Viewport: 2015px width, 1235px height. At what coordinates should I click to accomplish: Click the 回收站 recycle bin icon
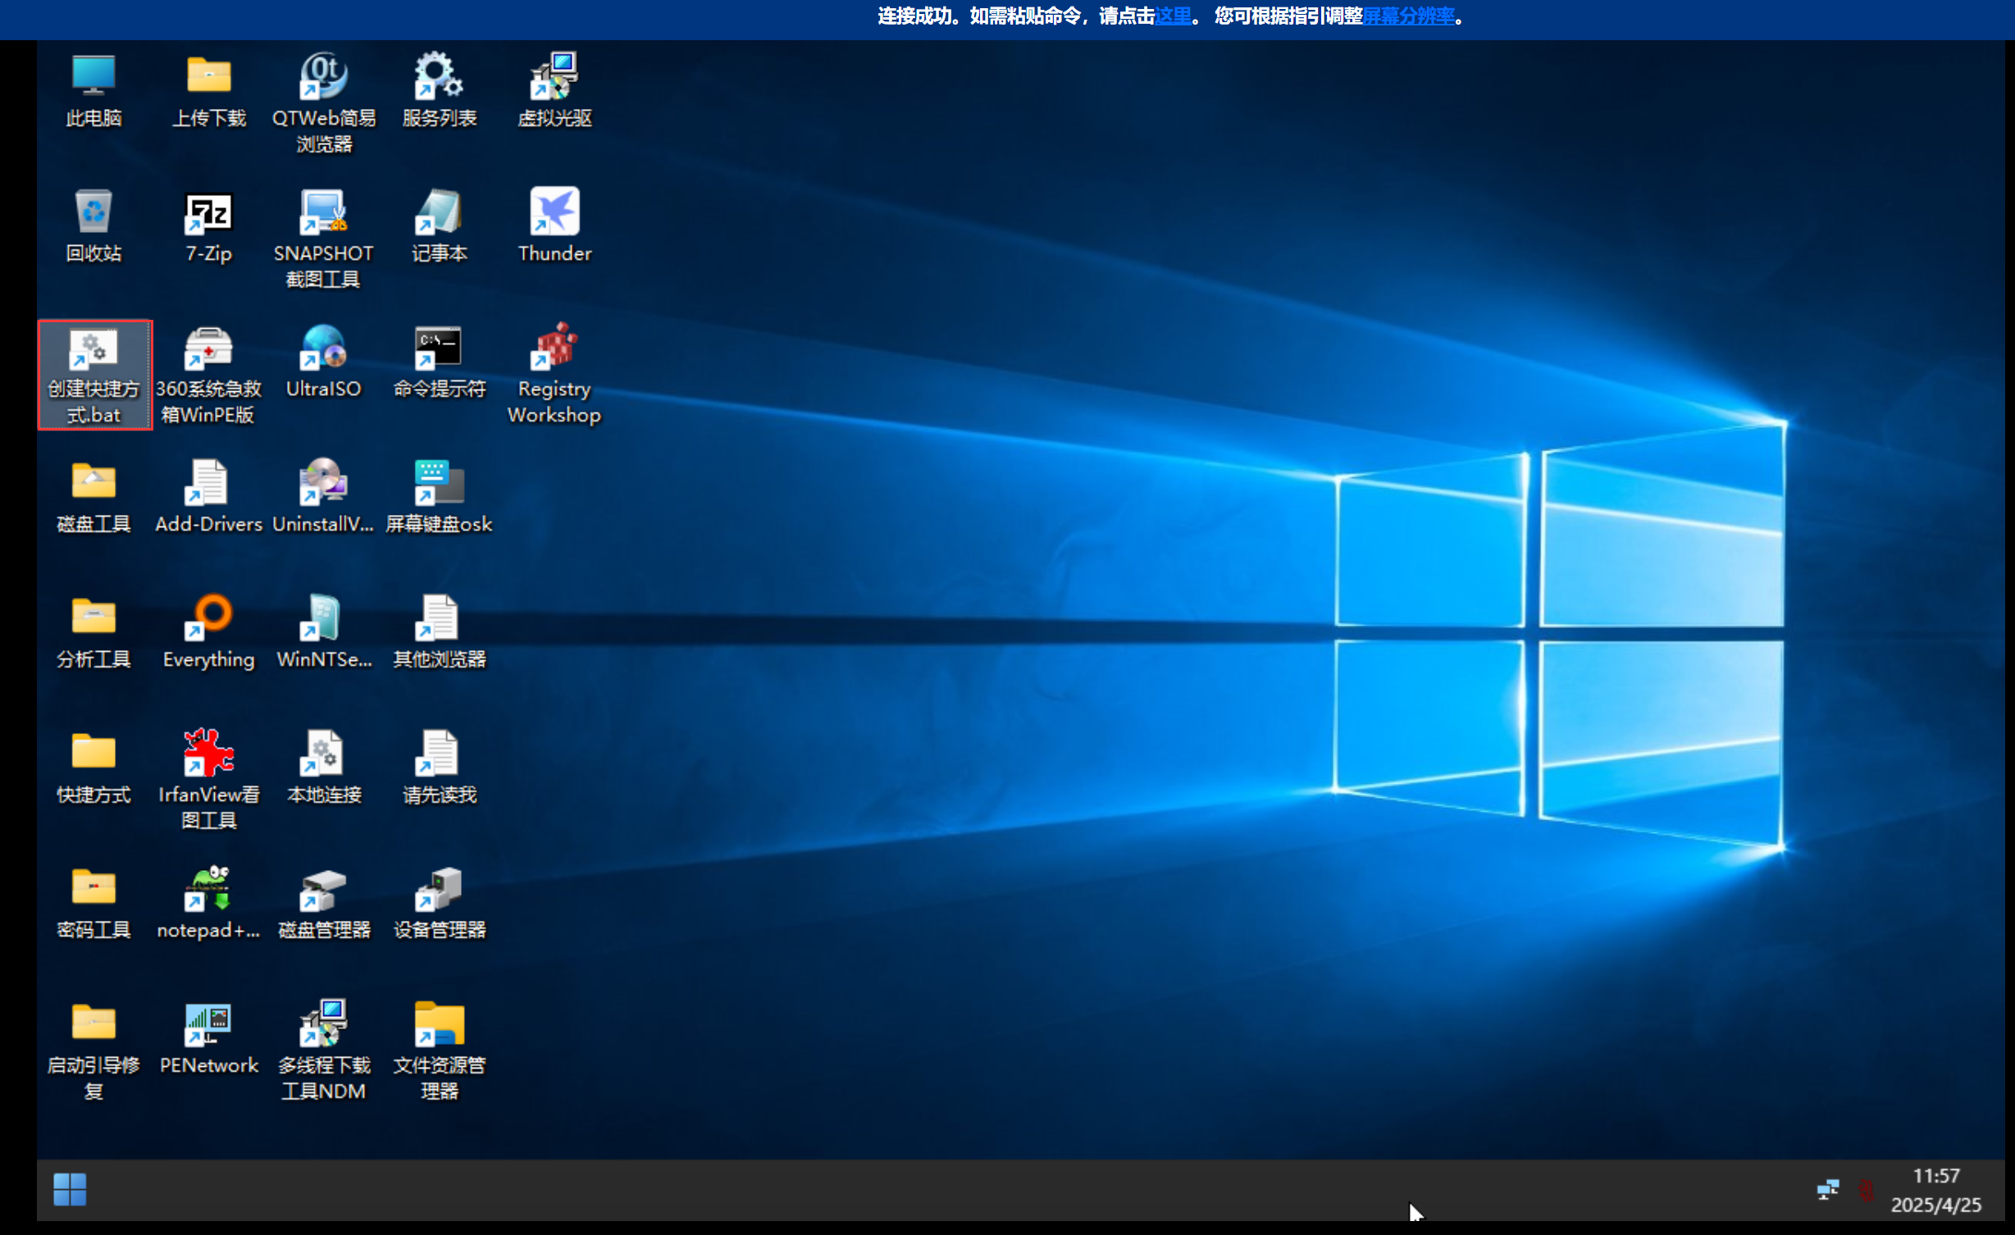click(x=93, y=213)
